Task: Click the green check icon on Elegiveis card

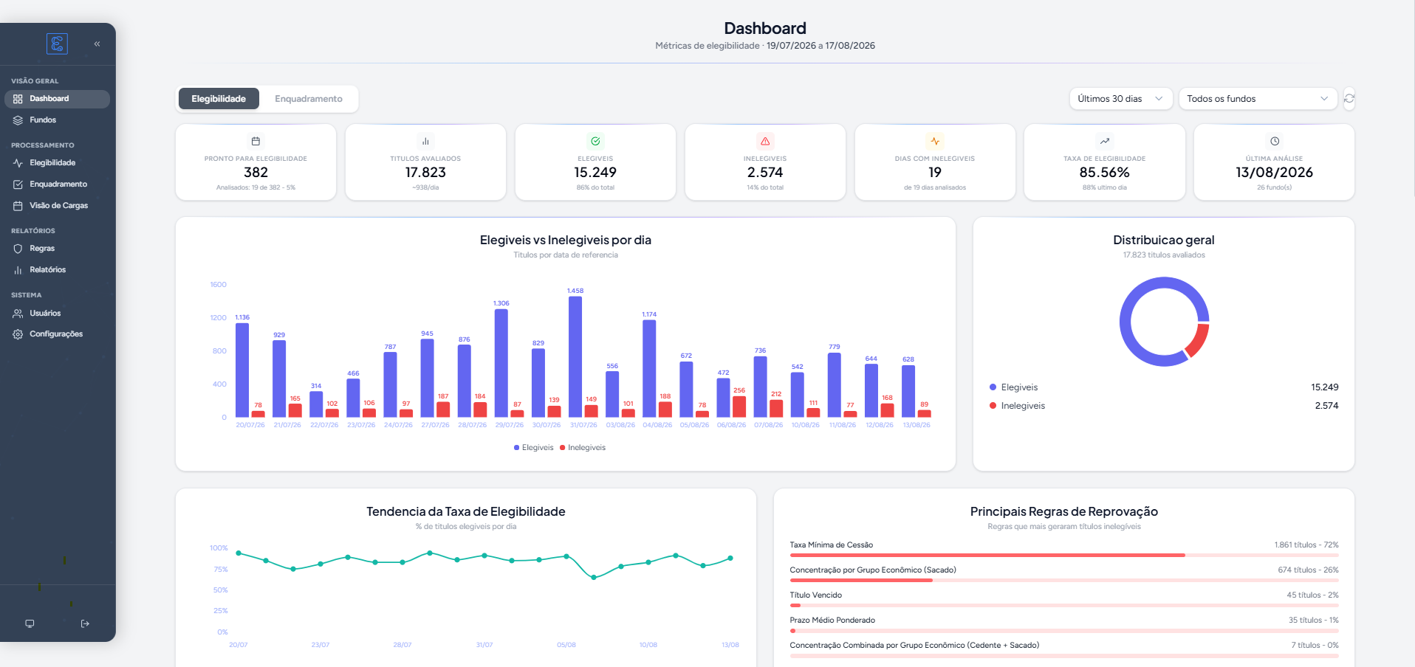Action: 595,141
